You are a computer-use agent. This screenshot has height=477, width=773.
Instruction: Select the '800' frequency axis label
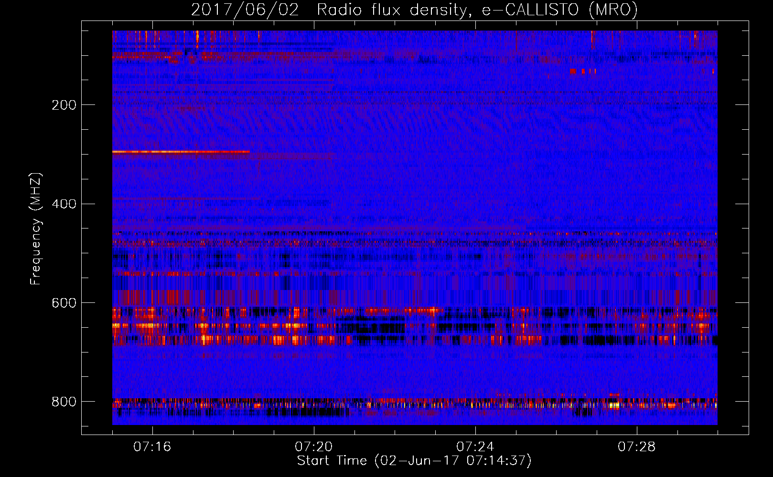[64, 402]
